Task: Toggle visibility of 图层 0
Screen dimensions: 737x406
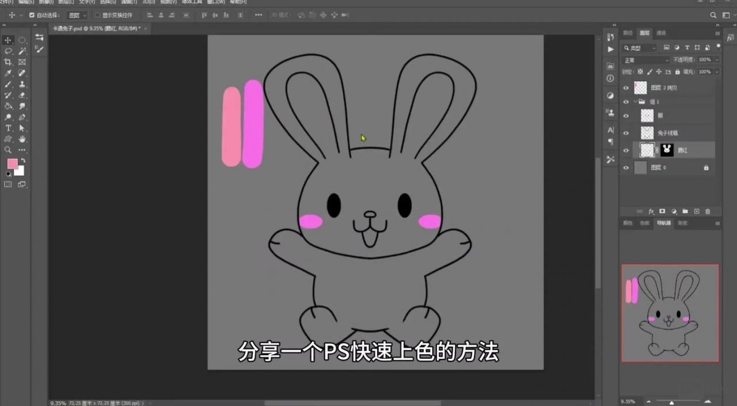Action: click(625, 168)
